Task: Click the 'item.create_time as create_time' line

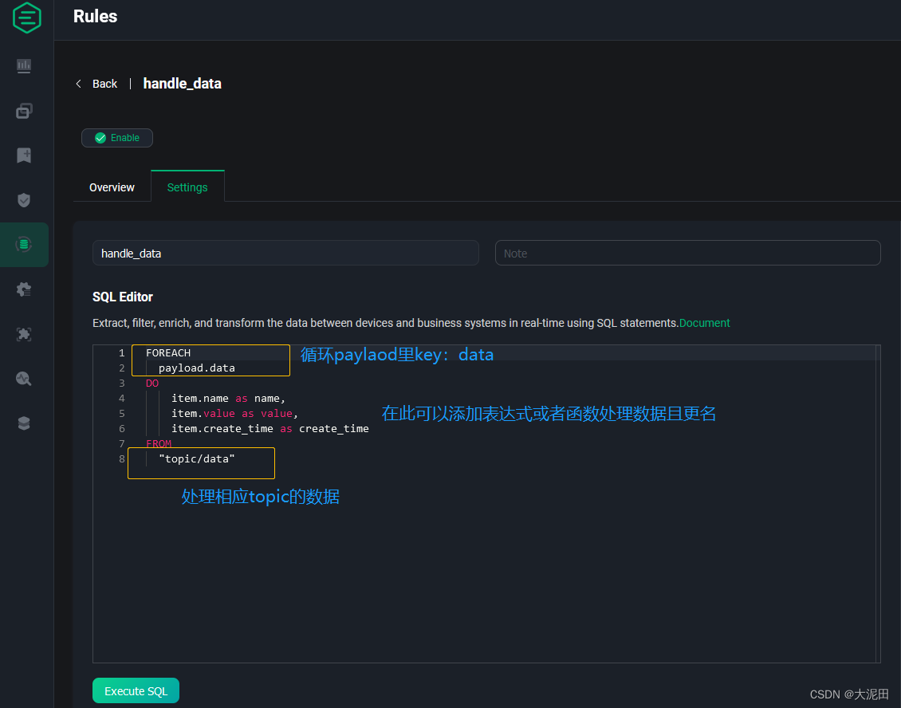Action: 270,429
